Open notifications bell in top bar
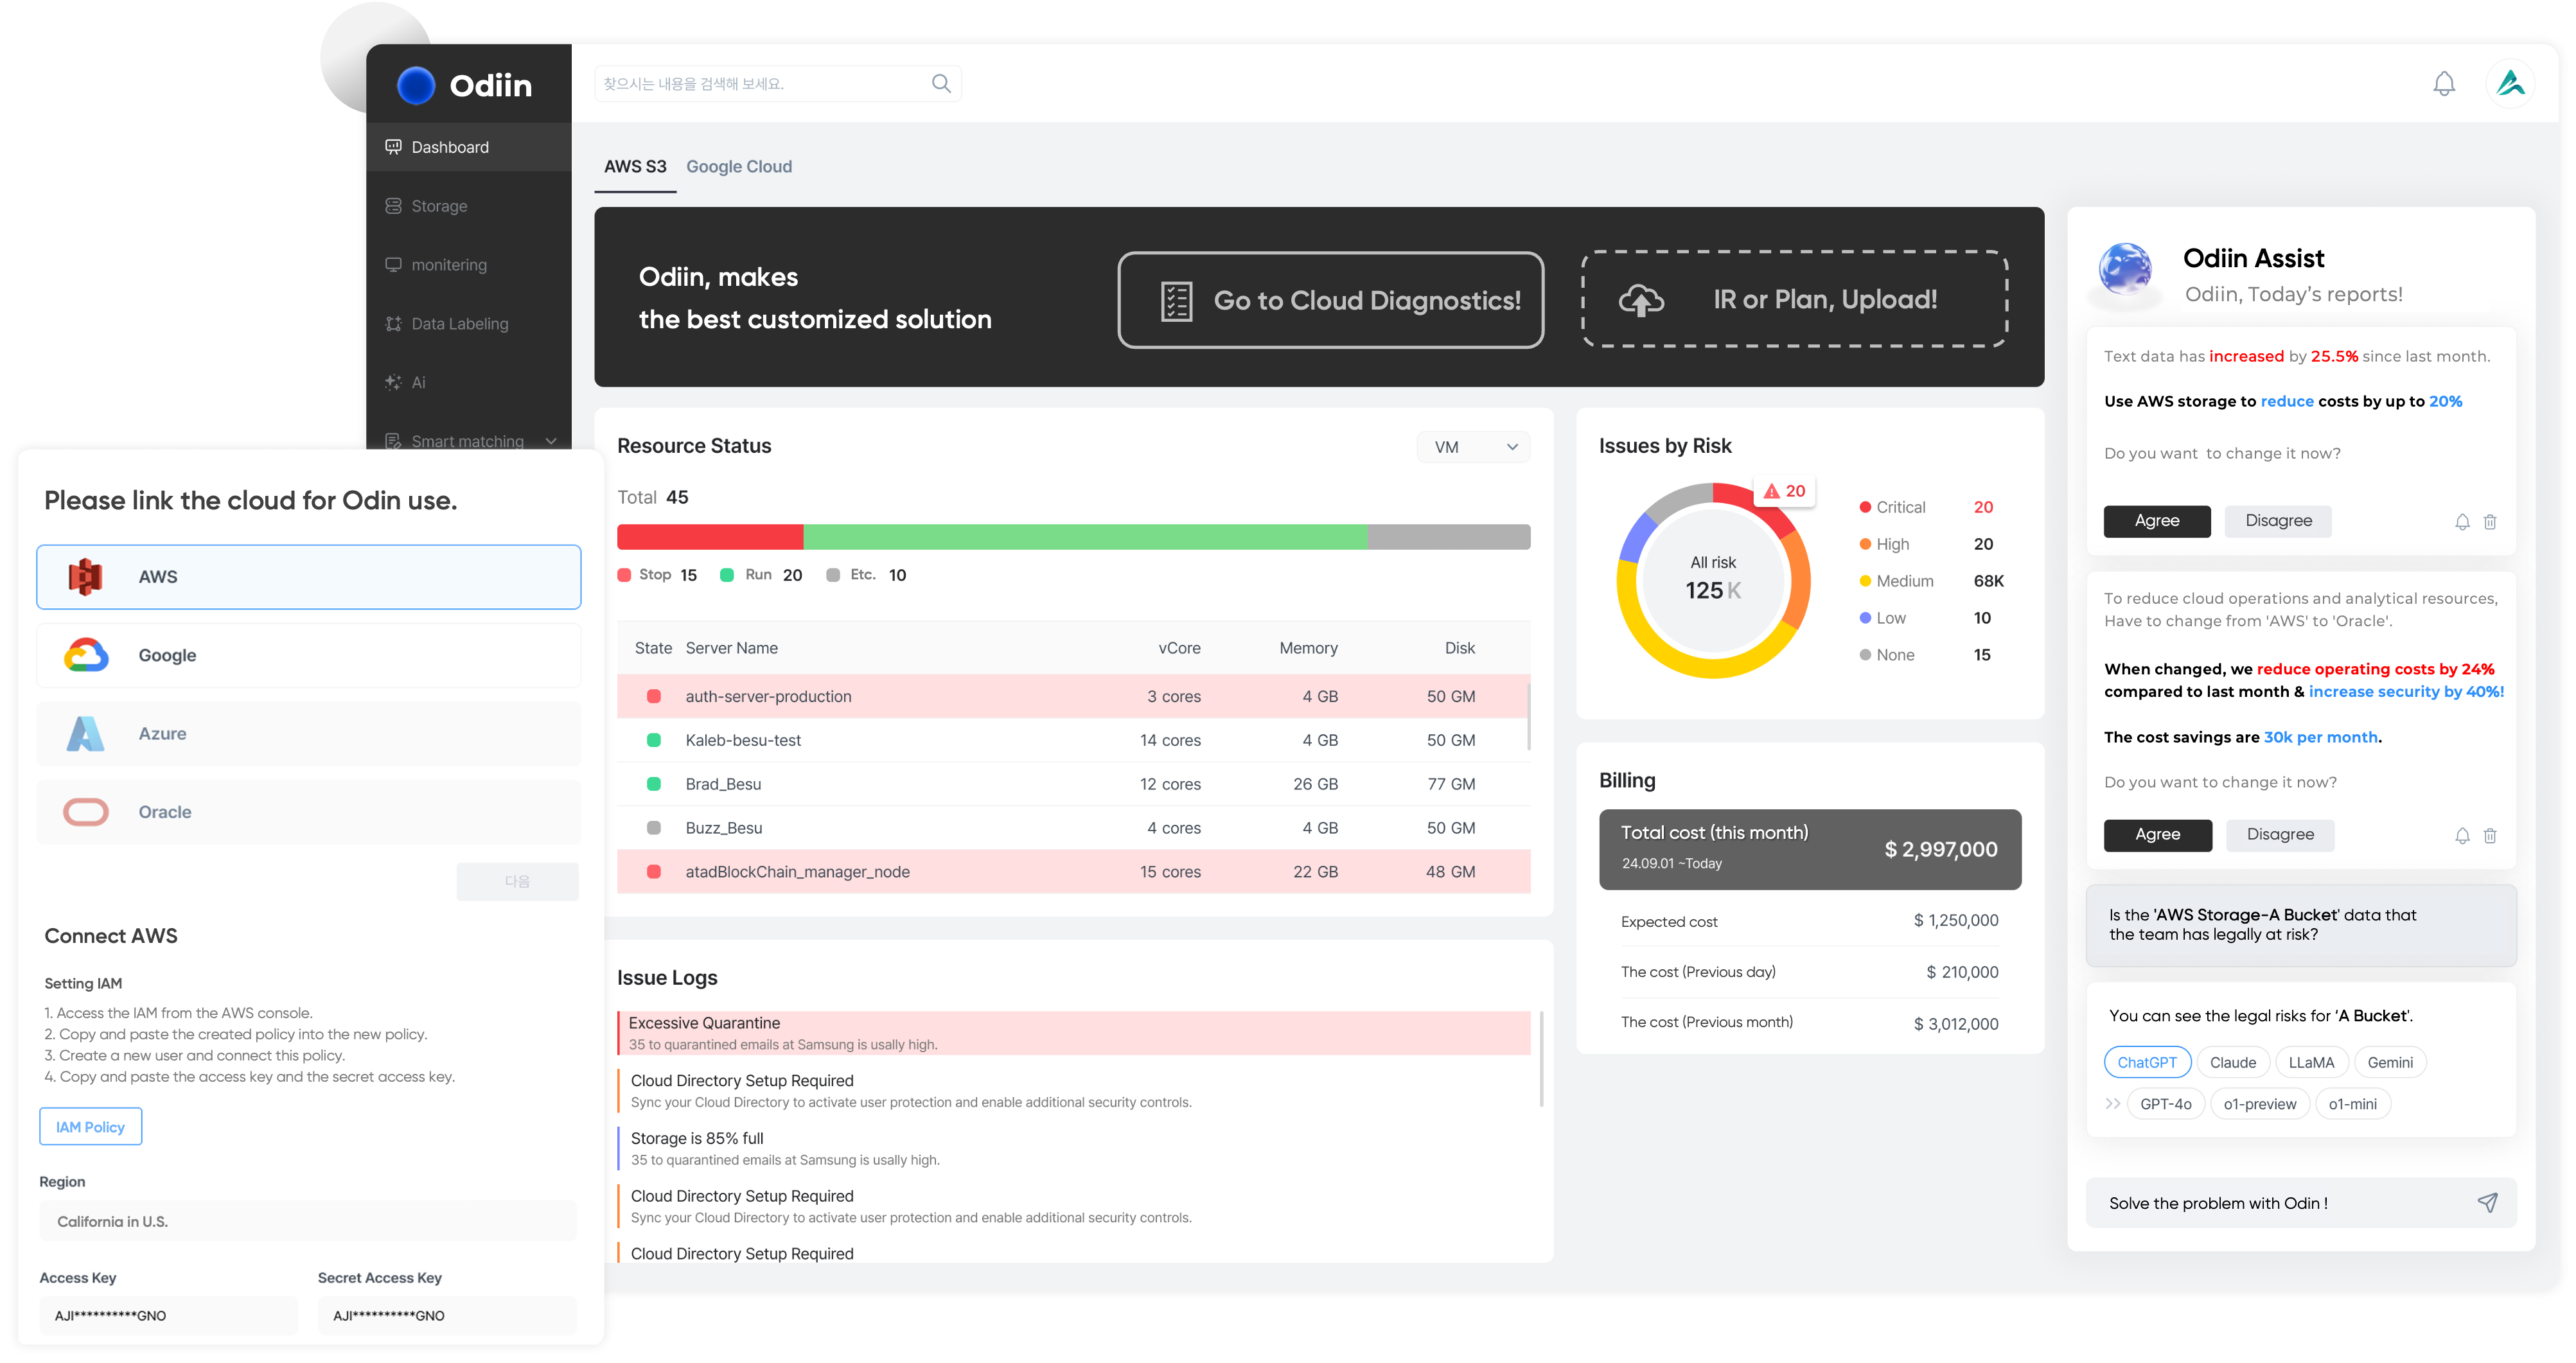2576x1363 pixels. coord(2443,84)
